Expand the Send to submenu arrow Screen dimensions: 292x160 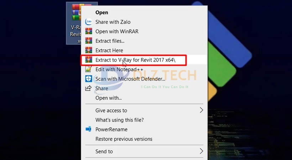(201, 151)
